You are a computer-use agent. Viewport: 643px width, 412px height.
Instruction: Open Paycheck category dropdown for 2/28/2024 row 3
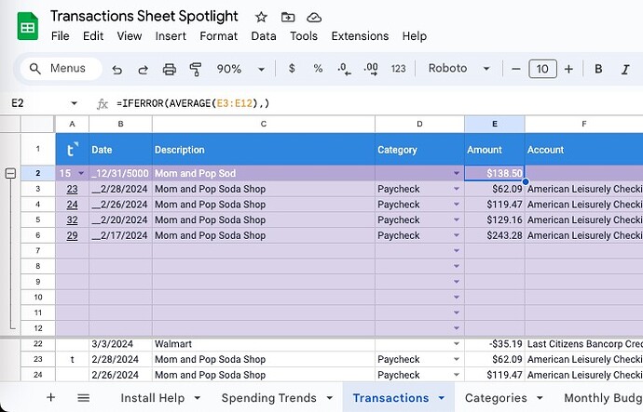coord(456,189)
